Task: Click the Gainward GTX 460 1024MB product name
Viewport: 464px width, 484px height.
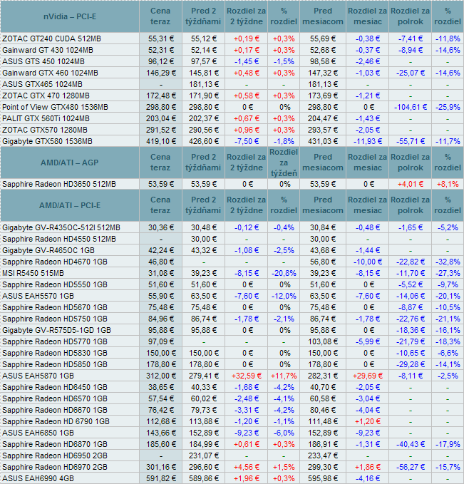Action: coord(50,73)
